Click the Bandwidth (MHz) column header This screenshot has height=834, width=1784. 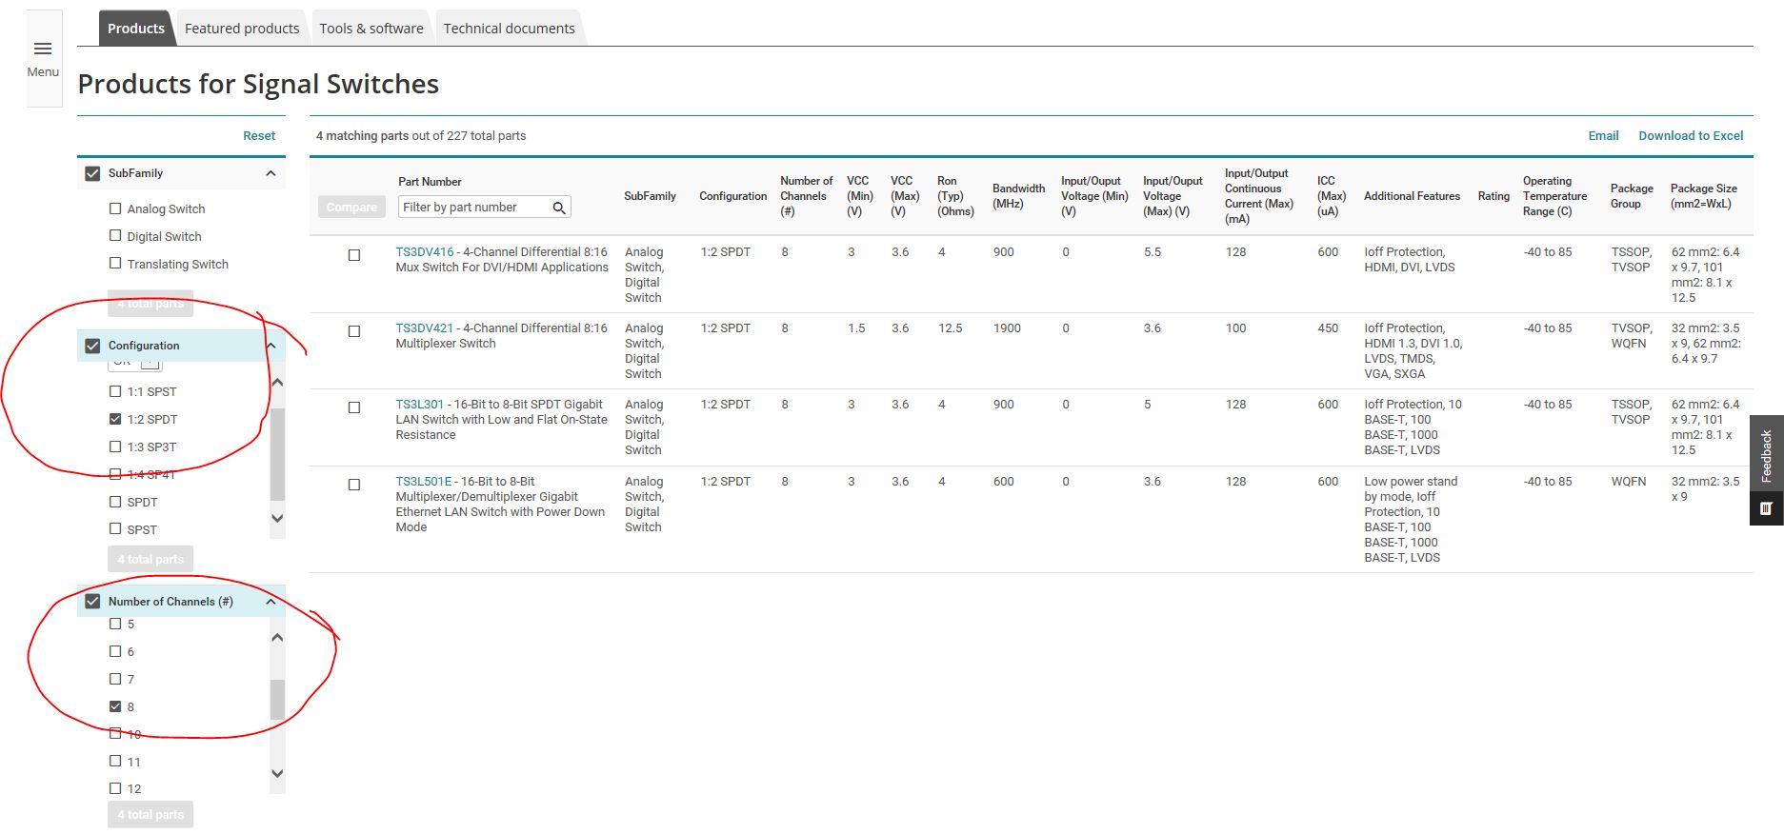pos(1018,196)
